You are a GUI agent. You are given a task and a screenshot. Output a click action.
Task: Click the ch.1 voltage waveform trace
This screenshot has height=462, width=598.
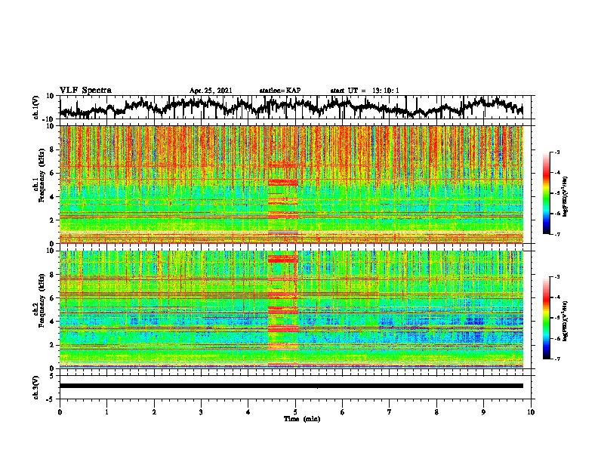(291, 106)
